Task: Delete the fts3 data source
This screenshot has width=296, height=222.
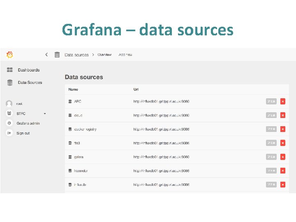Action: (282, 143)
